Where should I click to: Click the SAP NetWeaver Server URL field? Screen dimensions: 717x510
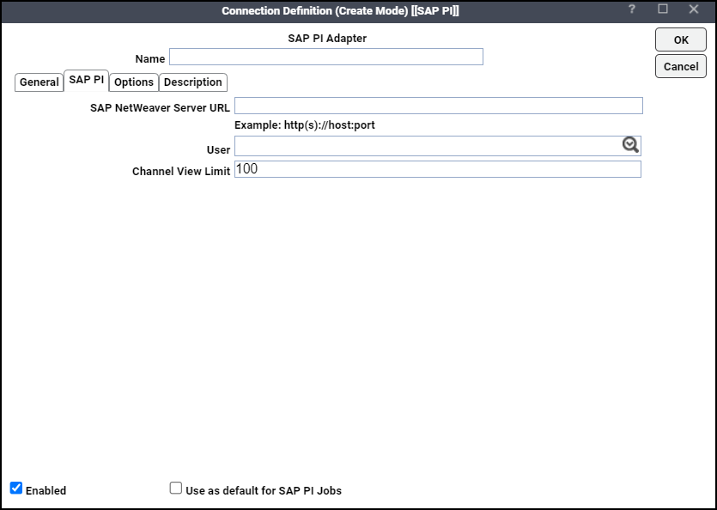pos(439,106)
